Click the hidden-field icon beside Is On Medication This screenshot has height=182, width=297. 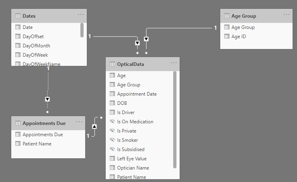click(112, 121)
